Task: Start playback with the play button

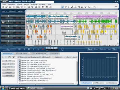Action: click(33, 49)
